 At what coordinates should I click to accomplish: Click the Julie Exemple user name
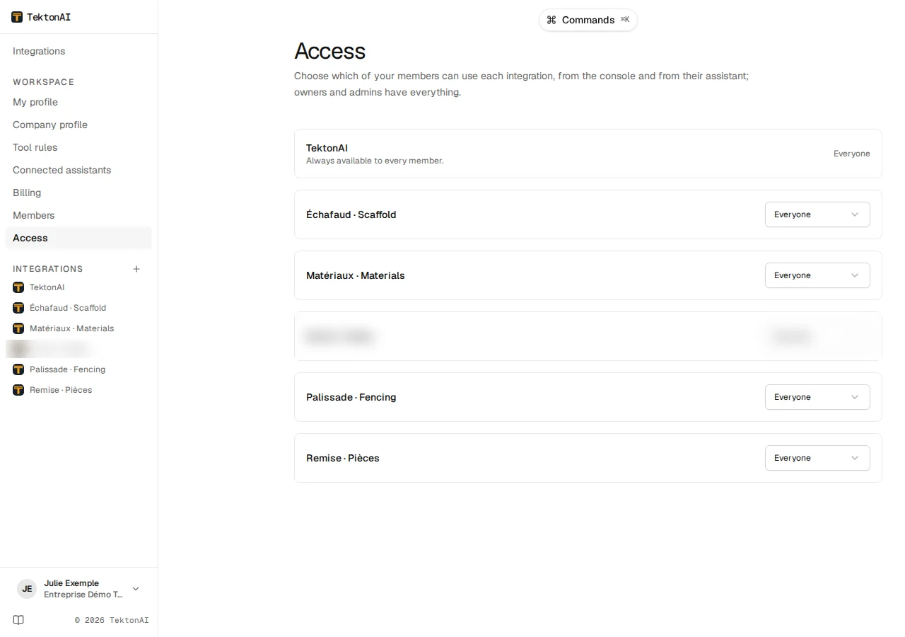[71, 583]
